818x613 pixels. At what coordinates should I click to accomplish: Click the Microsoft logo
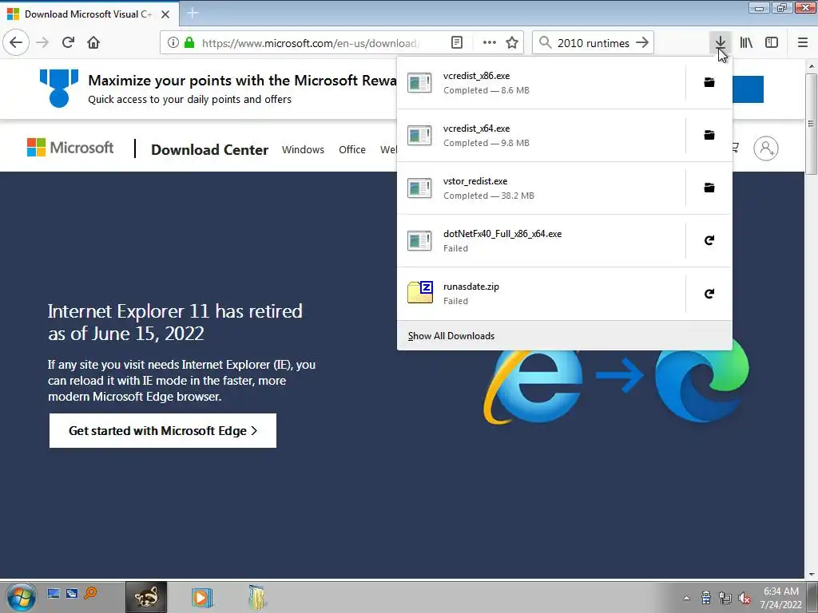(70, 148)
